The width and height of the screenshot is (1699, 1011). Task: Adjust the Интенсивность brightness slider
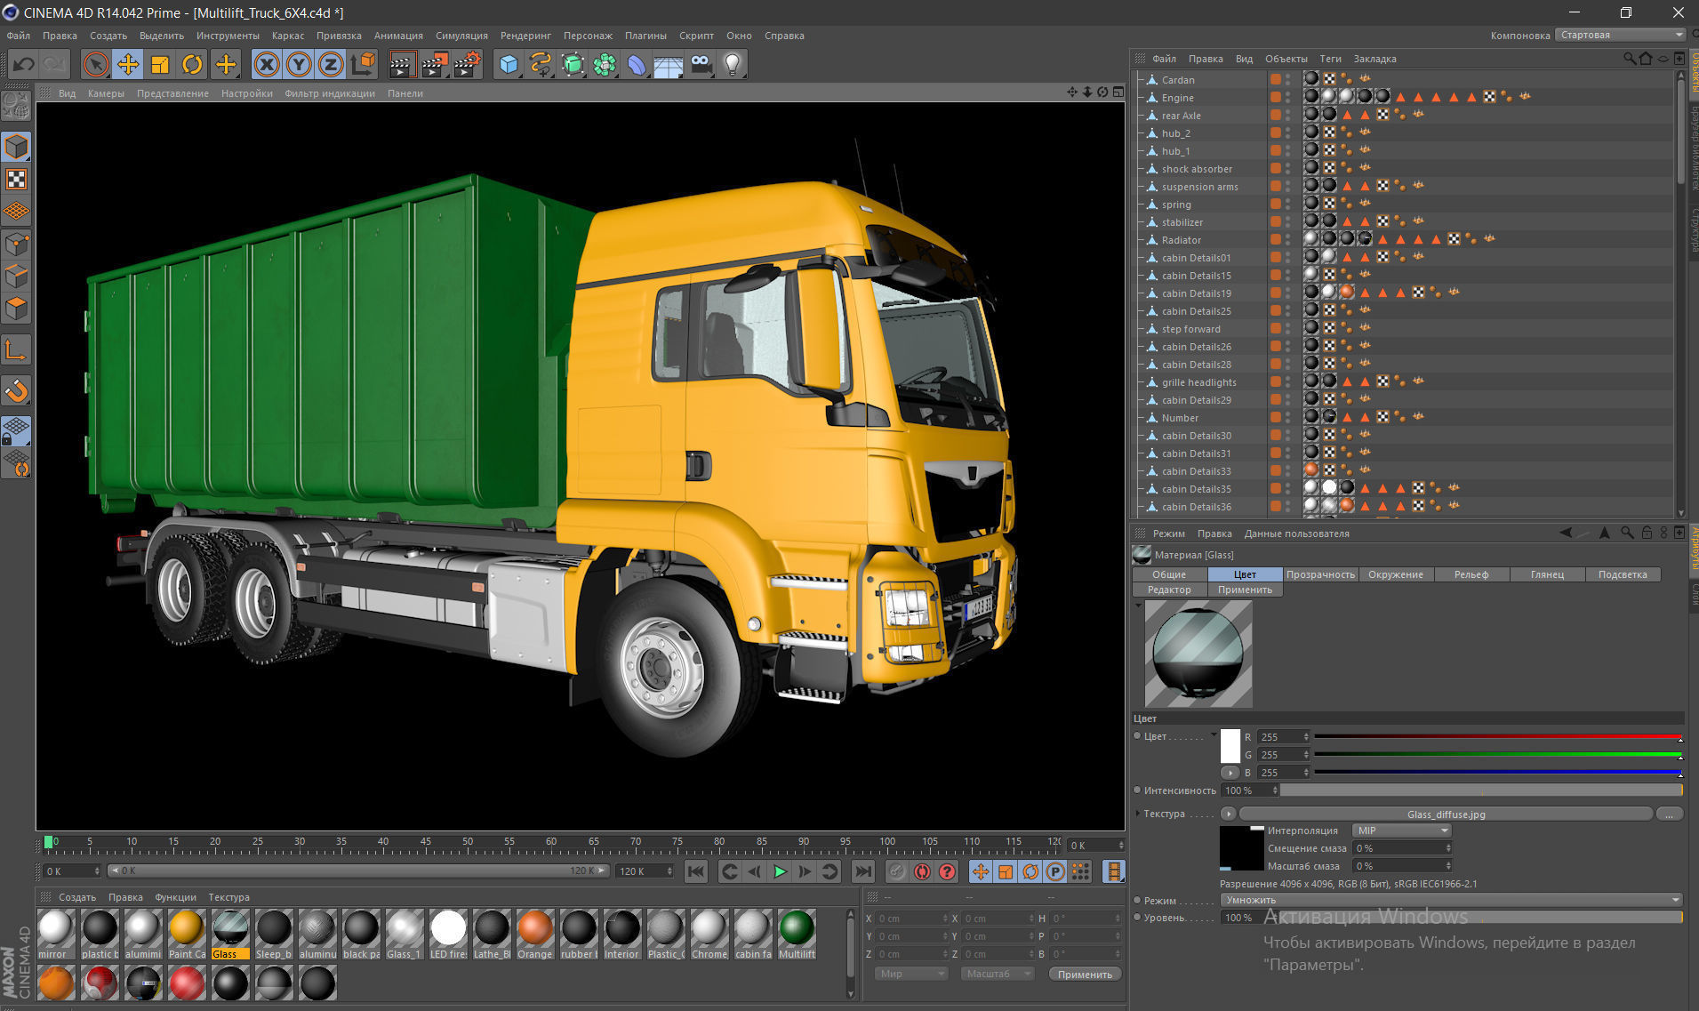click(x=1481, y=790)
